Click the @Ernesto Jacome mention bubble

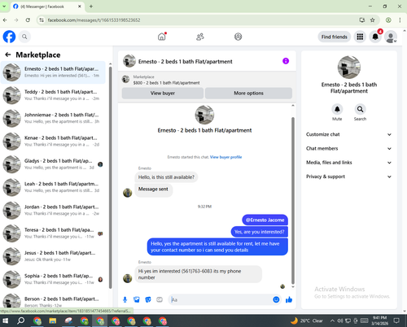(265, 220)
